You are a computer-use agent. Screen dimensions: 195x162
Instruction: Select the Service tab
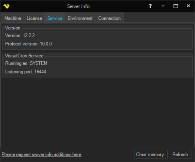click(x=55, y=18)
